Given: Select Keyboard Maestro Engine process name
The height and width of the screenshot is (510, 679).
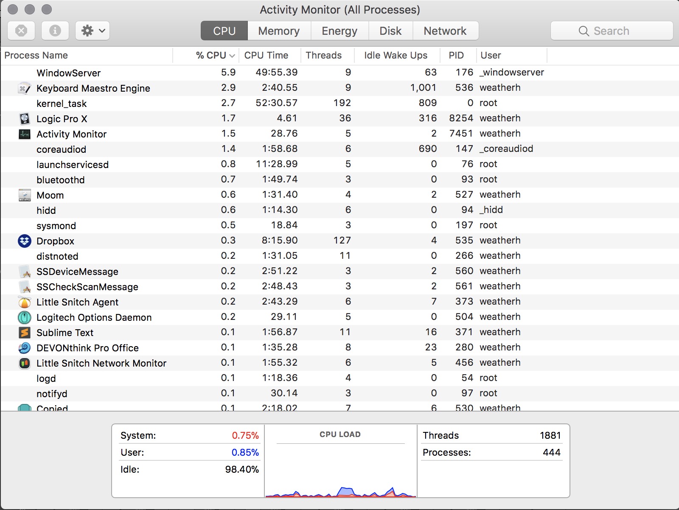Looking at the screenshot, I should [x=93, y=88].
